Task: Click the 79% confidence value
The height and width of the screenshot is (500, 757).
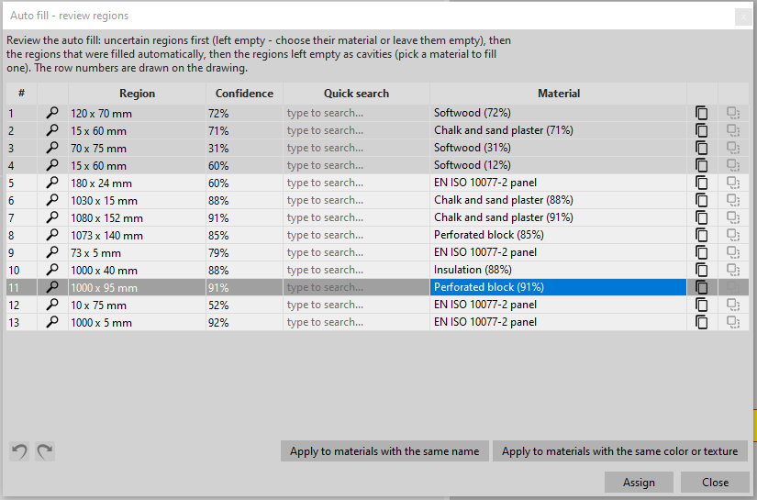Action: coord(218,253)
